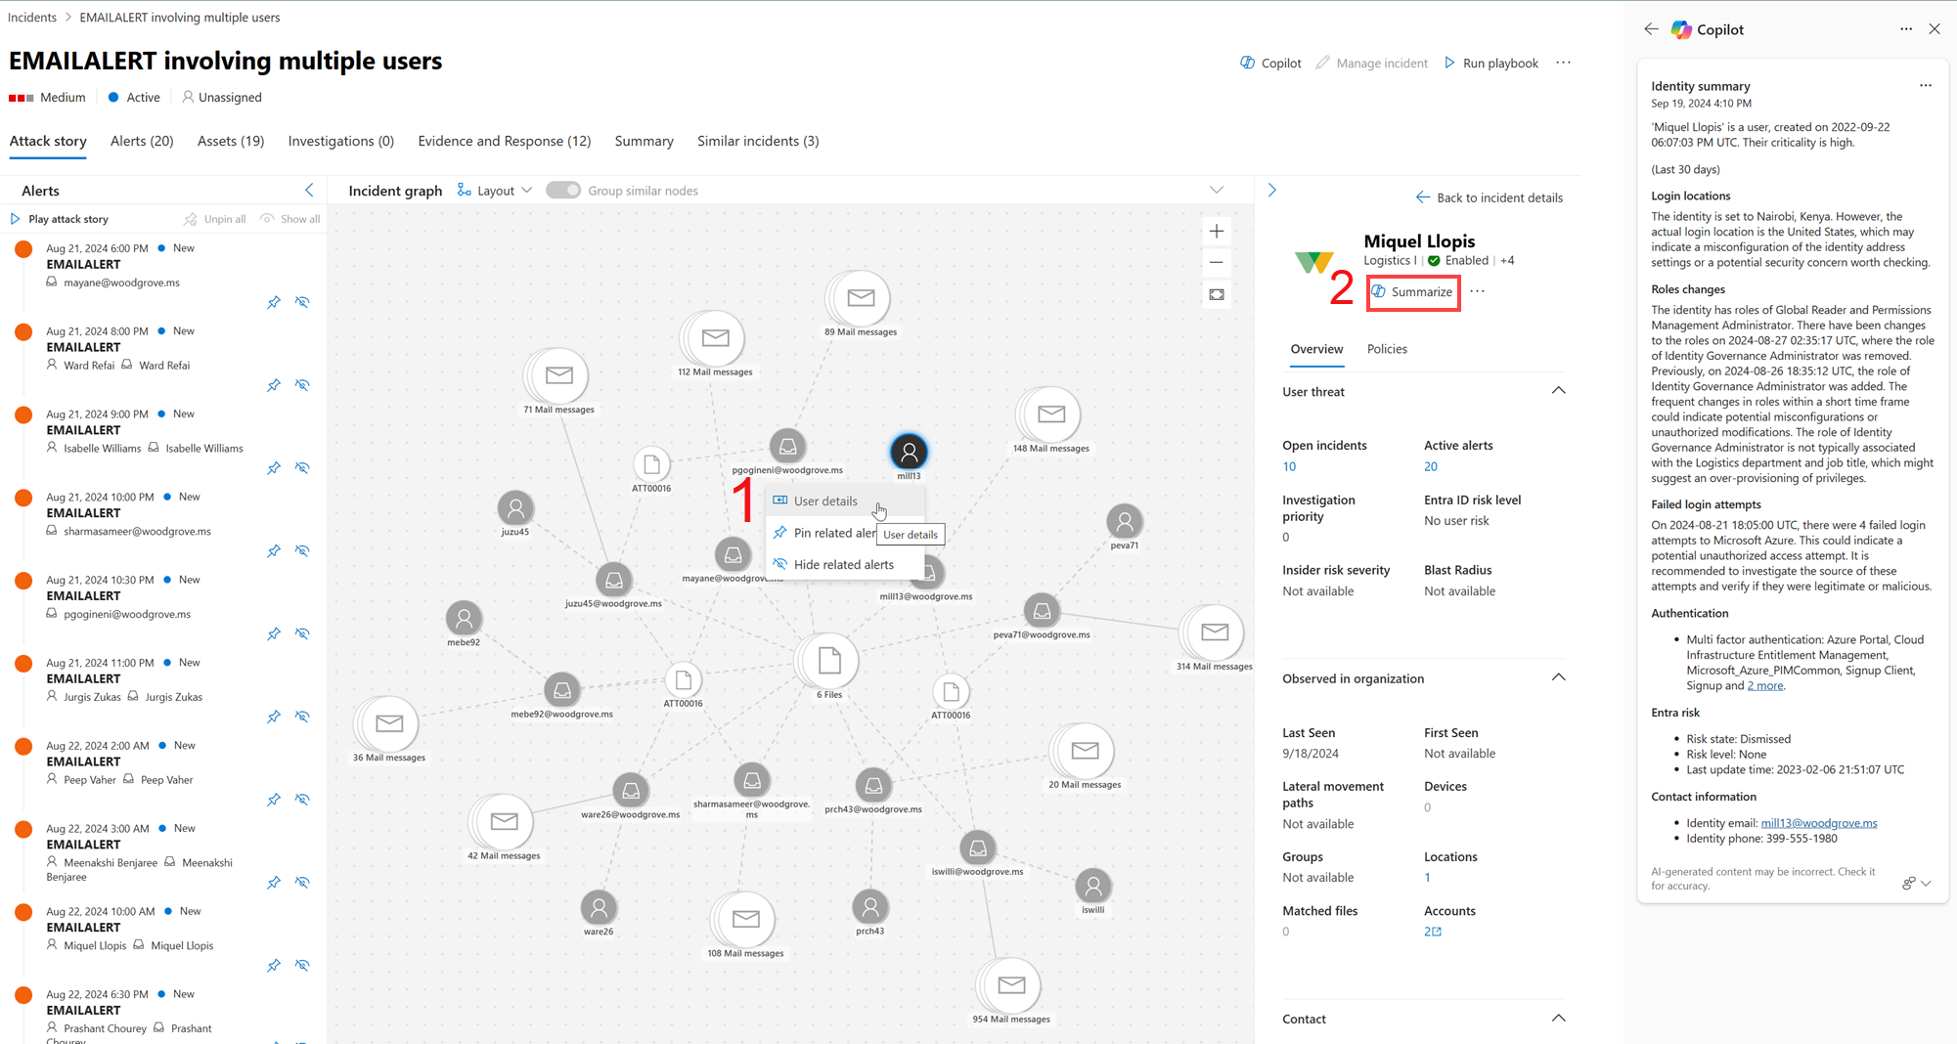Open Evidence and Response (12) tab
The height and width of the screenshot is (1044, 1957).
tap(504, 141)
